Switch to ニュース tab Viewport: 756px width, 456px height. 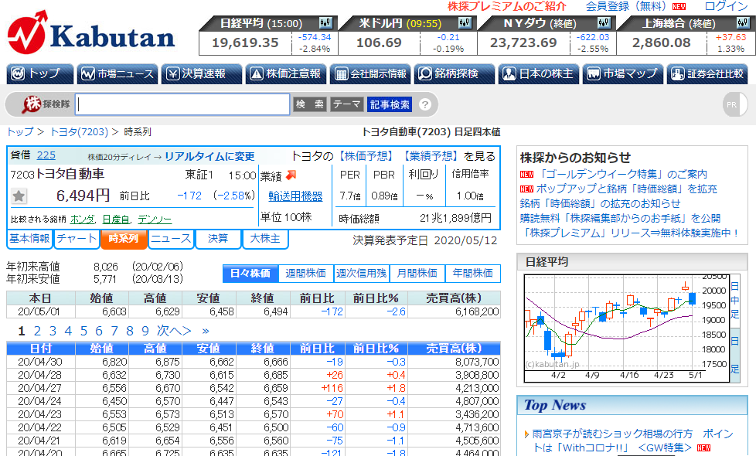[171, 239]
